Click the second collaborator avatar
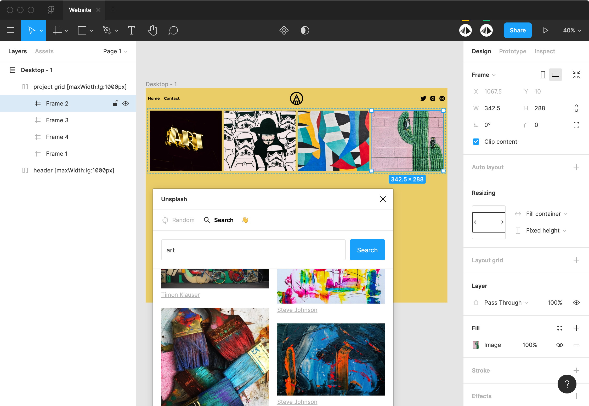 coord(486,30)
